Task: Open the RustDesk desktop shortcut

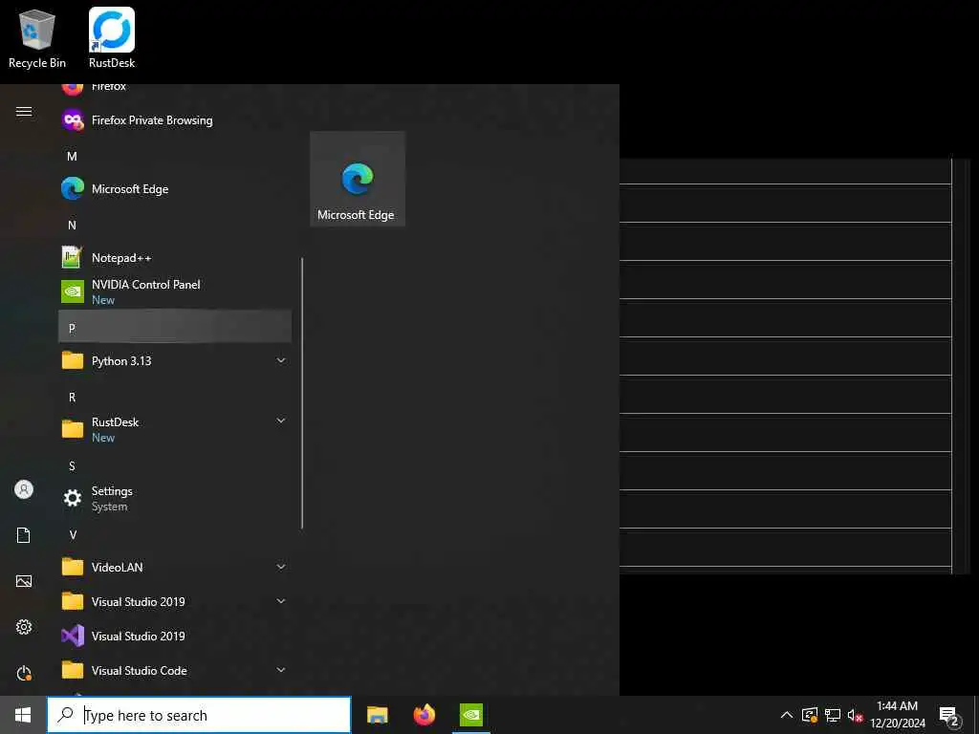Action: point(112,38)
